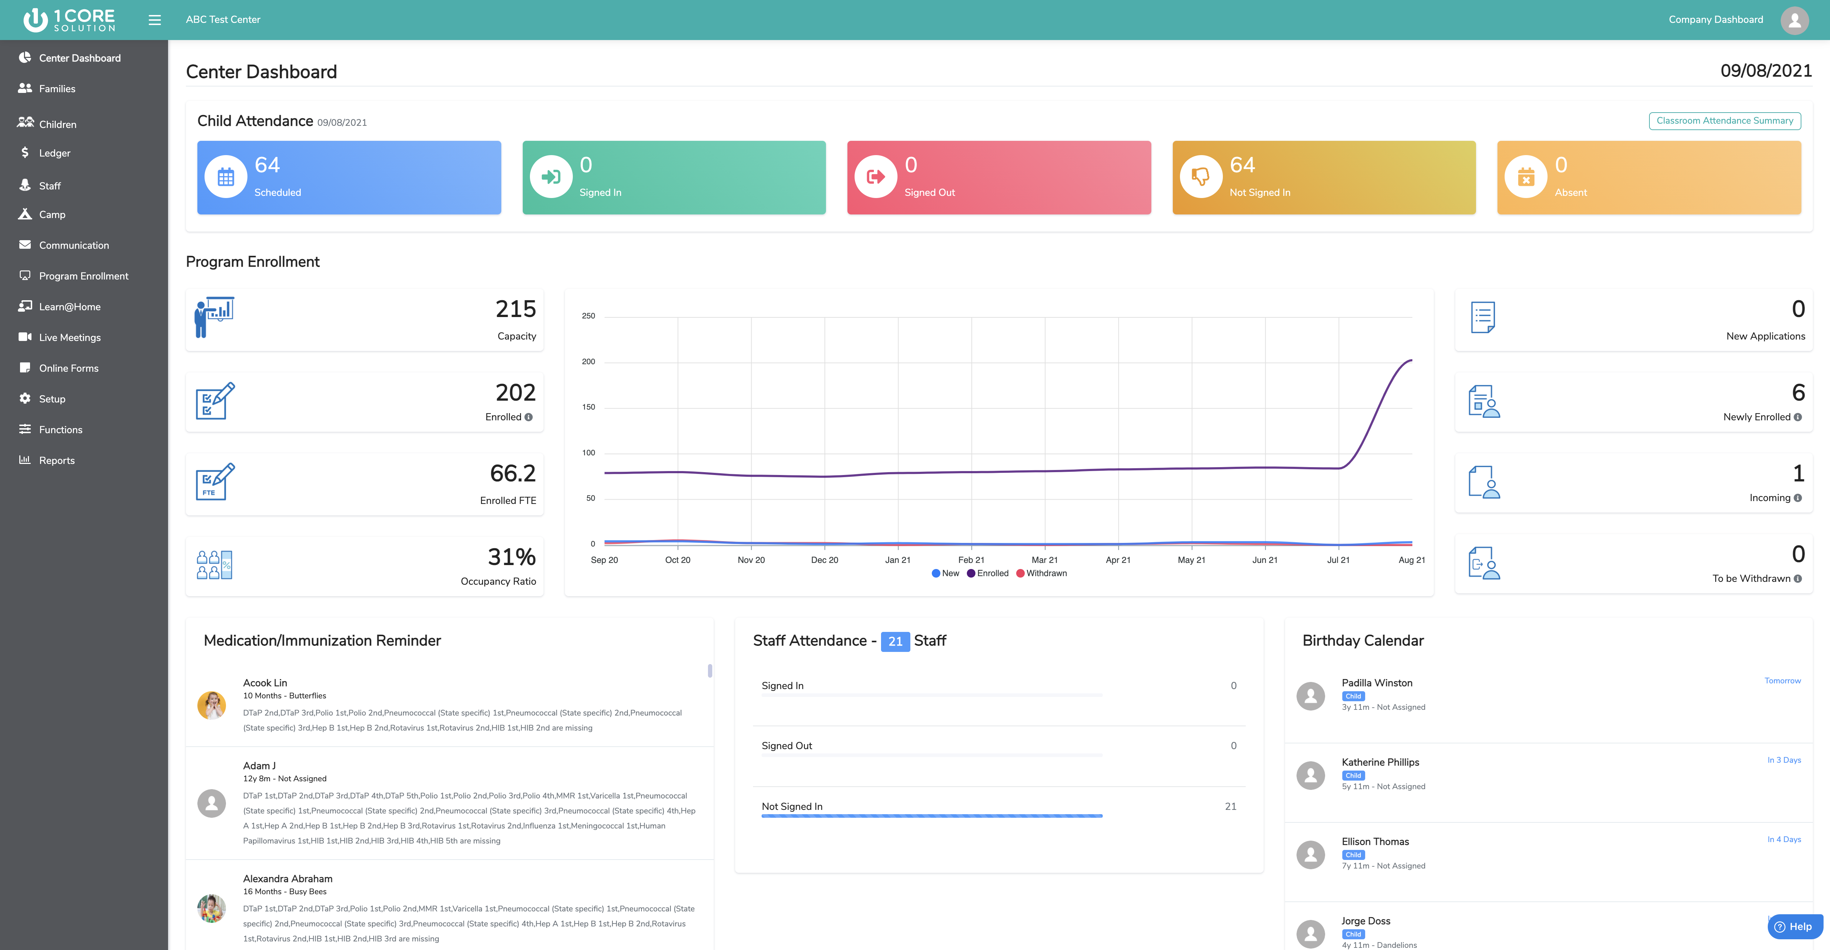Click the Live Meetings camera icon

(25, 337)
